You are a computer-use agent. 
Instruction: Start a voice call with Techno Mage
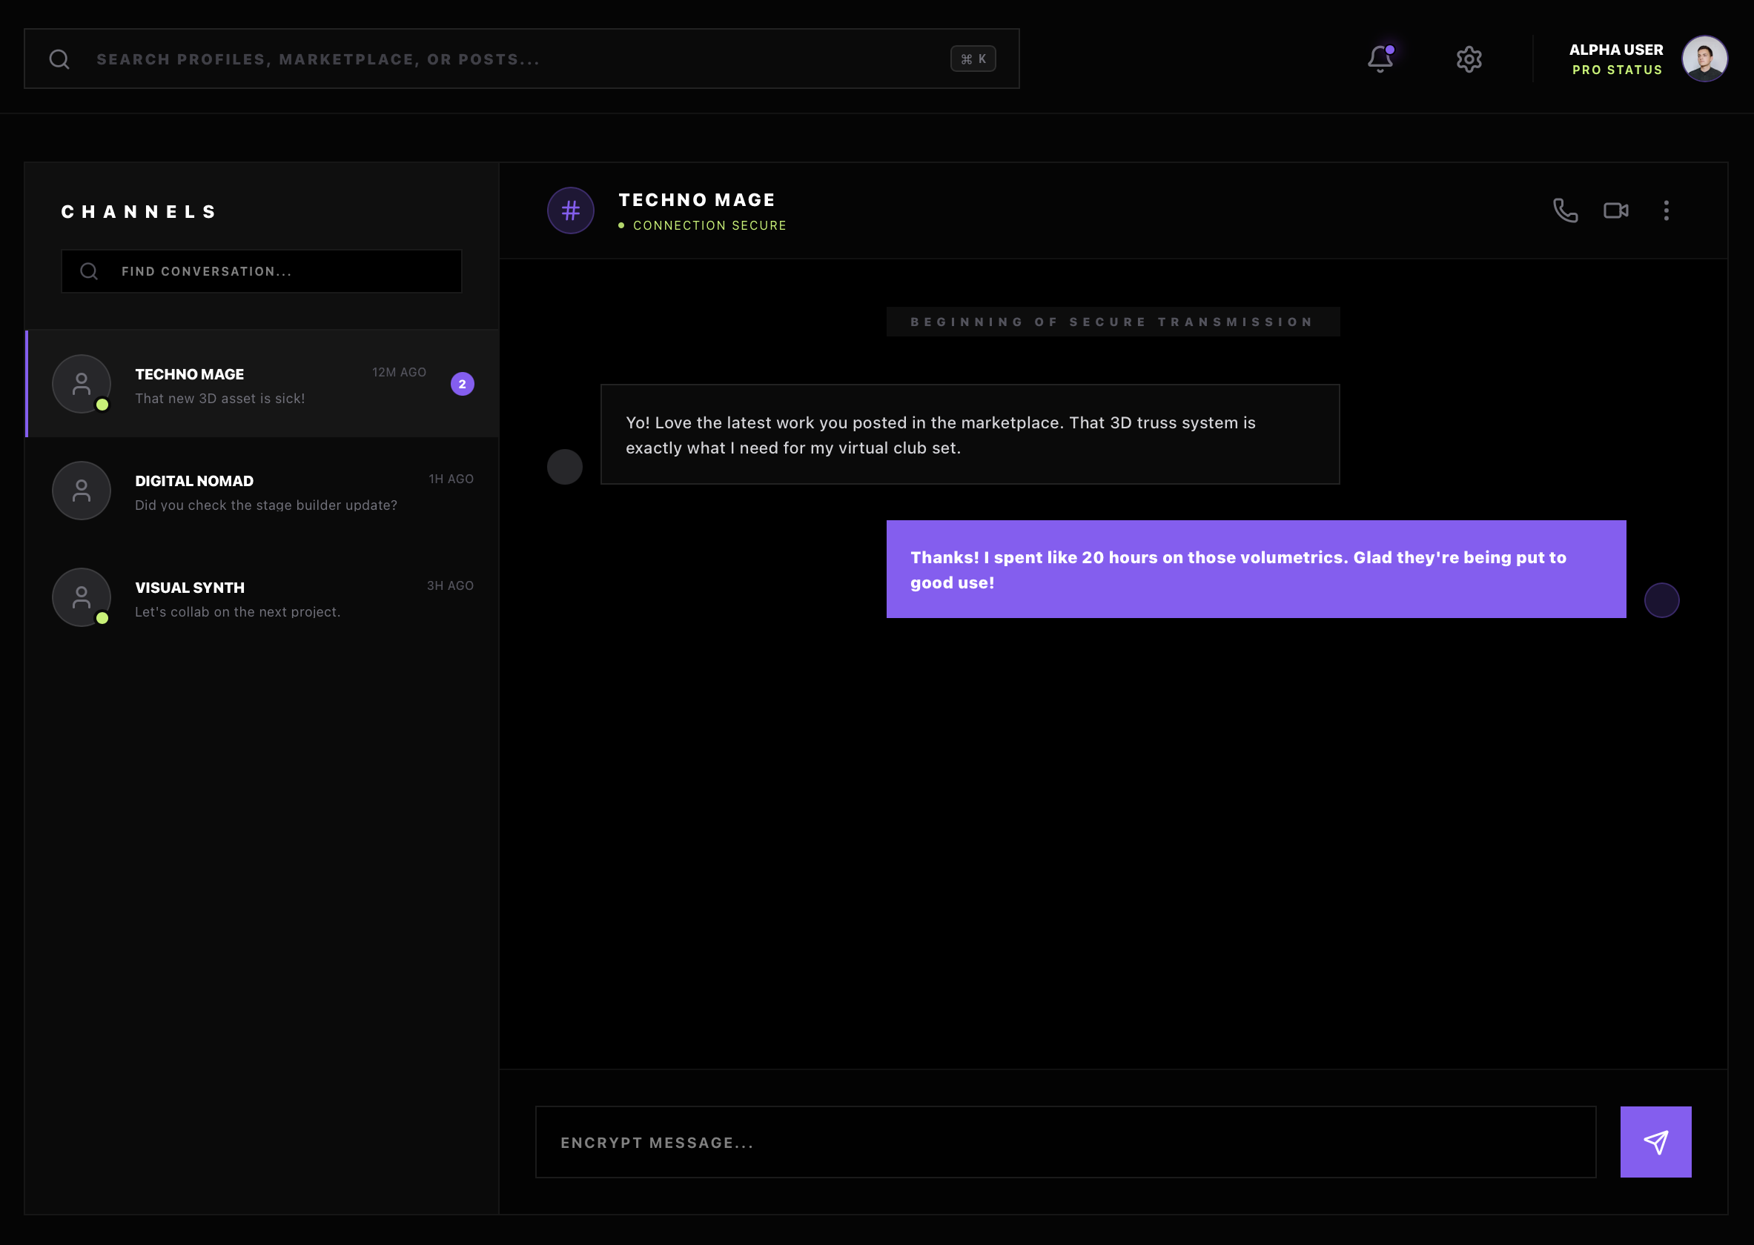click(1566, 210)
